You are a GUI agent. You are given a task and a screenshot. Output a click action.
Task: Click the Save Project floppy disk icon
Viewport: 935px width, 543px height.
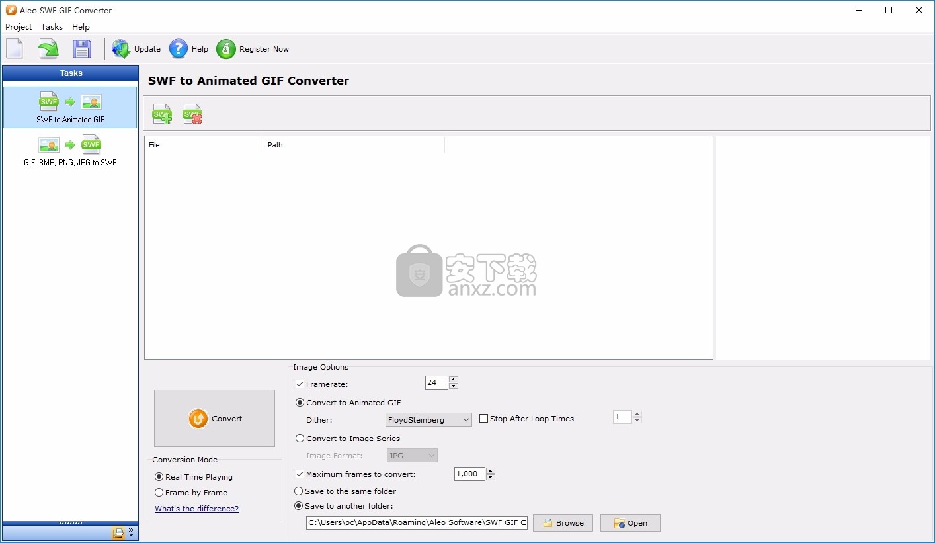click(82, 49)
